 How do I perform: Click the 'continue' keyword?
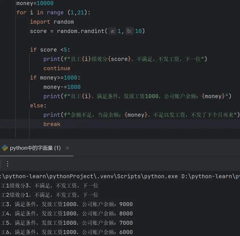57,68
